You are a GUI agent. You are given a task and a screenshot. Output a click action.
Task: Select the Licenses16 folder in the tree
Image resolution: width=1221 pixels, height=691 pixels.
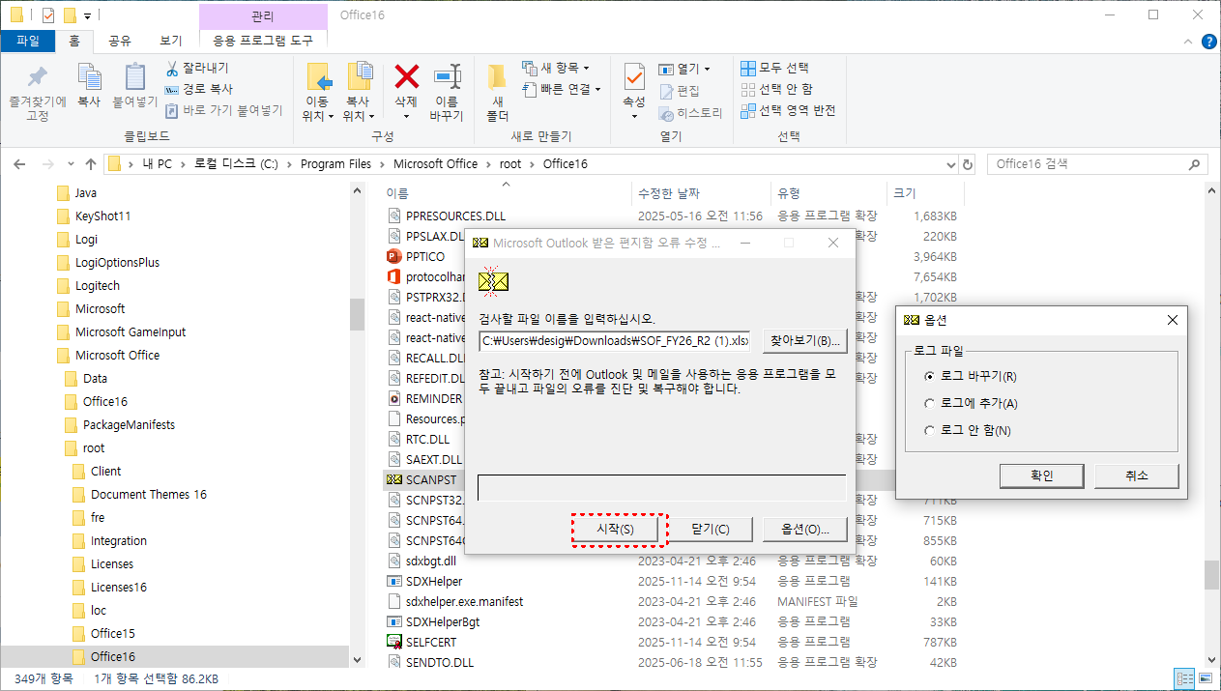(x=118, y=587)
